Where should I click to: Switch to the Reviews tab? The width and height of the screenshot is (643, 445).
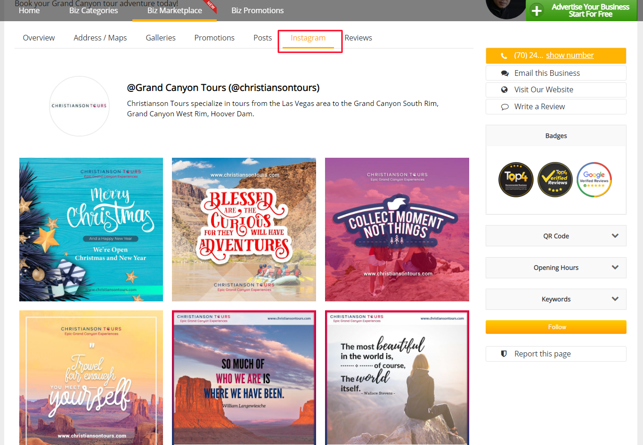(358, 38)
